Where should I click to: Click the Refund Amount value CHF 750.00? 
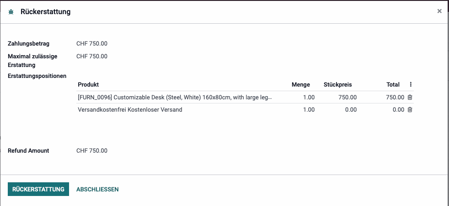pyautogui.click(x=92, y=151)
